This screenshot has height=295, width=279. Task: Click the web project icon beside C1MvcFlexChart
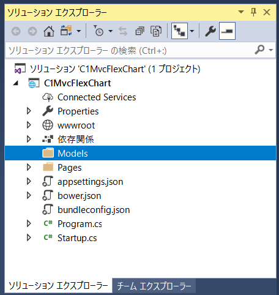point(34,83)
